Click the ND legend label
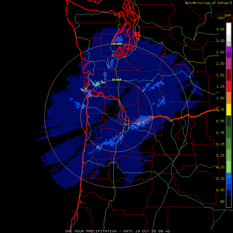This screenshot has width=233, height=233. coord(222,202)
